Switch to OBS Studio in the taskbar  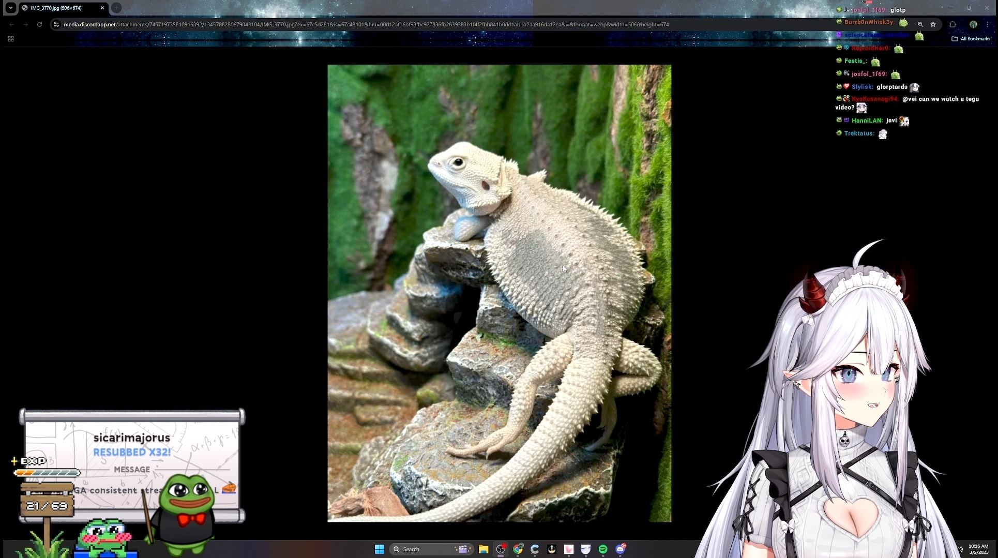501,549
